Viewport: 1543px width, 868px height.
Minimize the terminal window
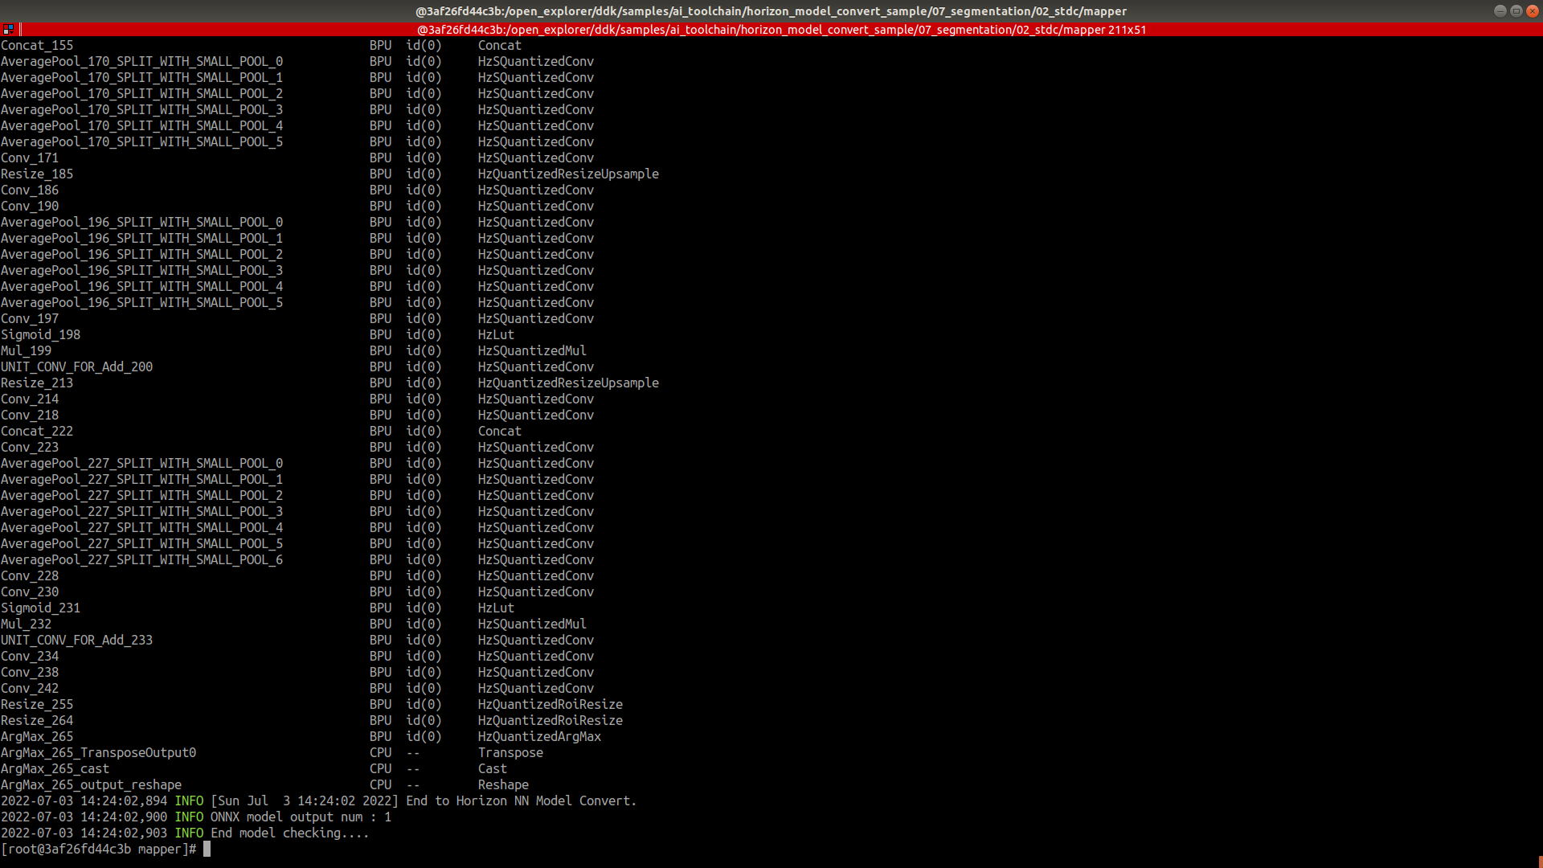pyautogui.click(x=1500, y=10)
